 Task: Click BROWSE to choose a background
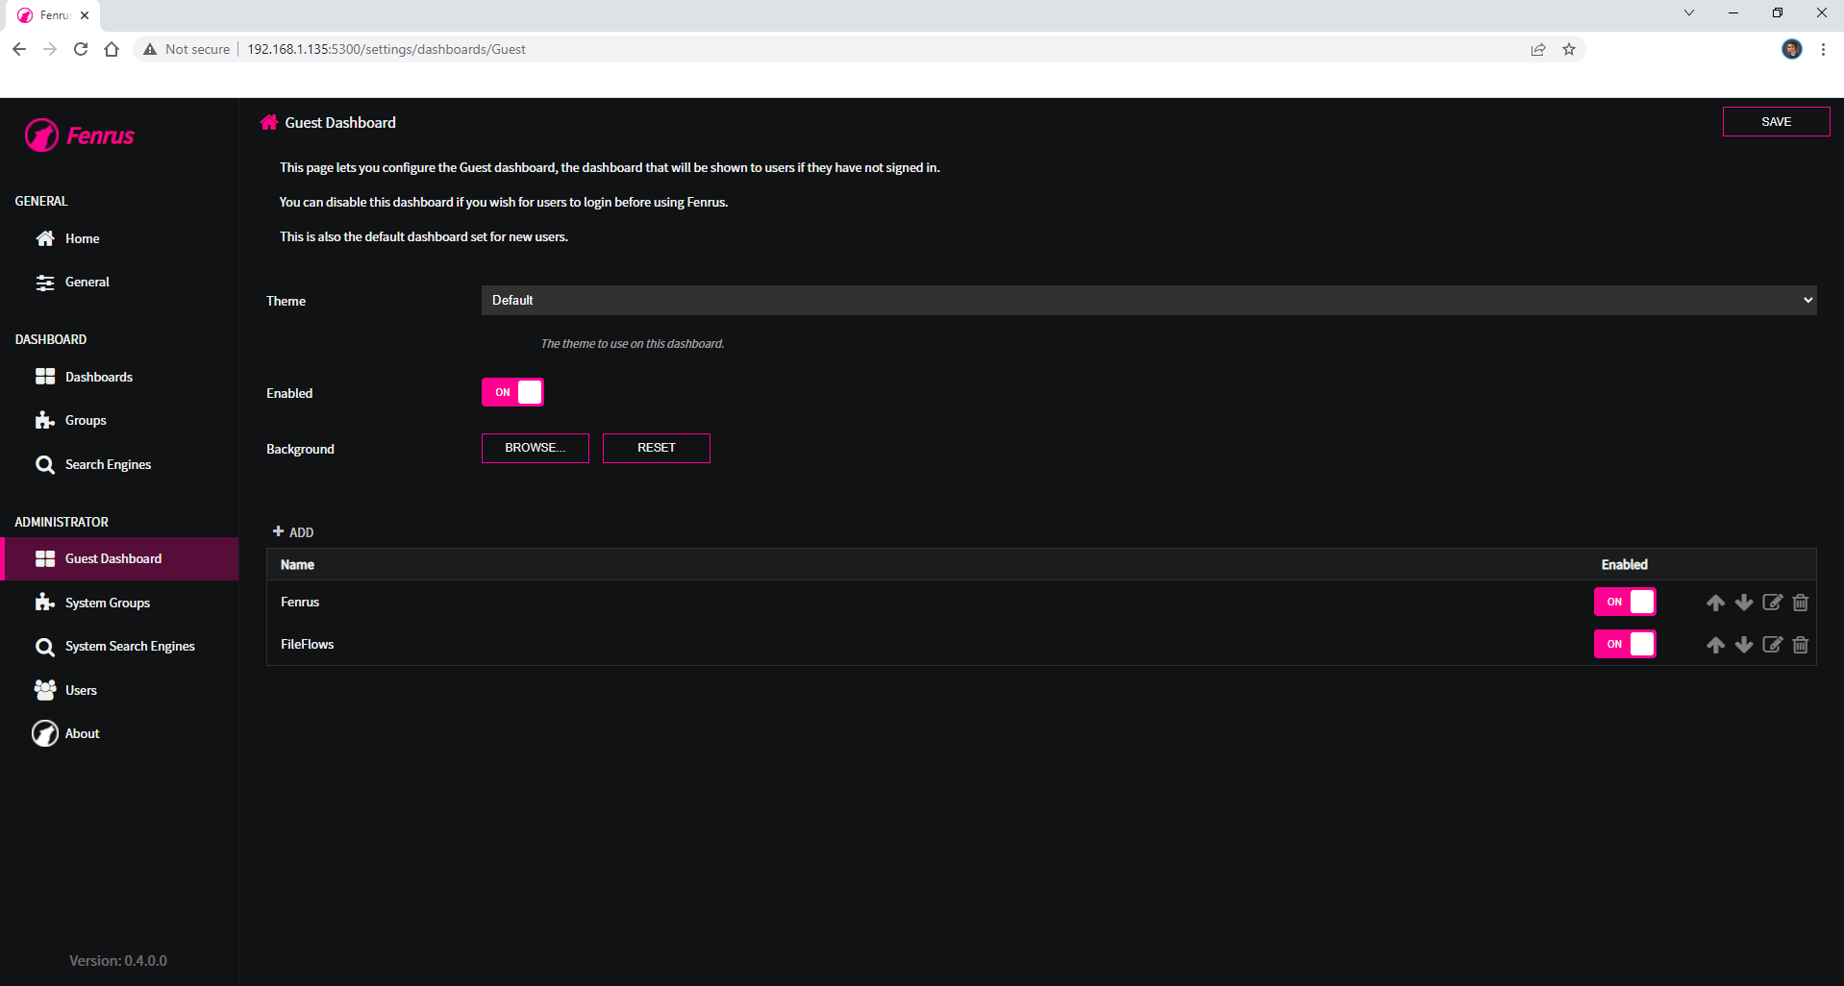click(535, 448)
